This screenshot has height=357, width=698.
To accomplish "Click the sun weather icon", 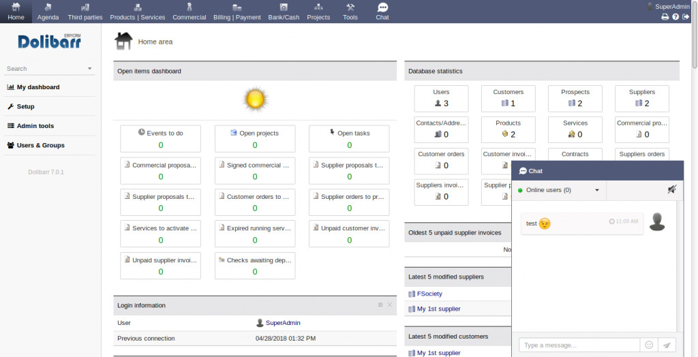I will (255, 100).
